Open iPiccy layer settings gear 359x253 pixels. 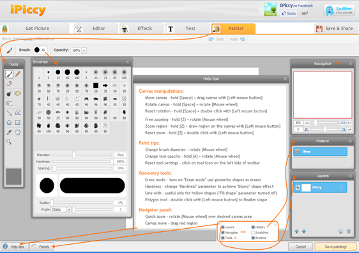coord(341,187)
